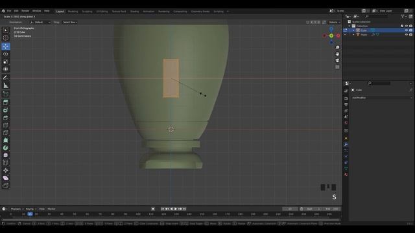415x233 pixels.
Task: Click the Blender logo menu
Action: (3, 11)
